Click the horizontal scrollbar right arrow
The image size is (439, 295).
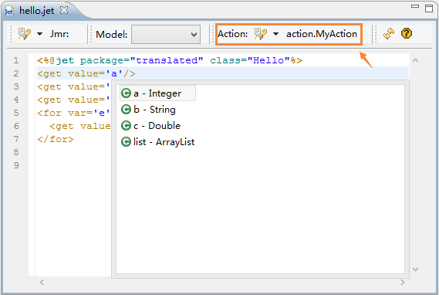point(403,282)
